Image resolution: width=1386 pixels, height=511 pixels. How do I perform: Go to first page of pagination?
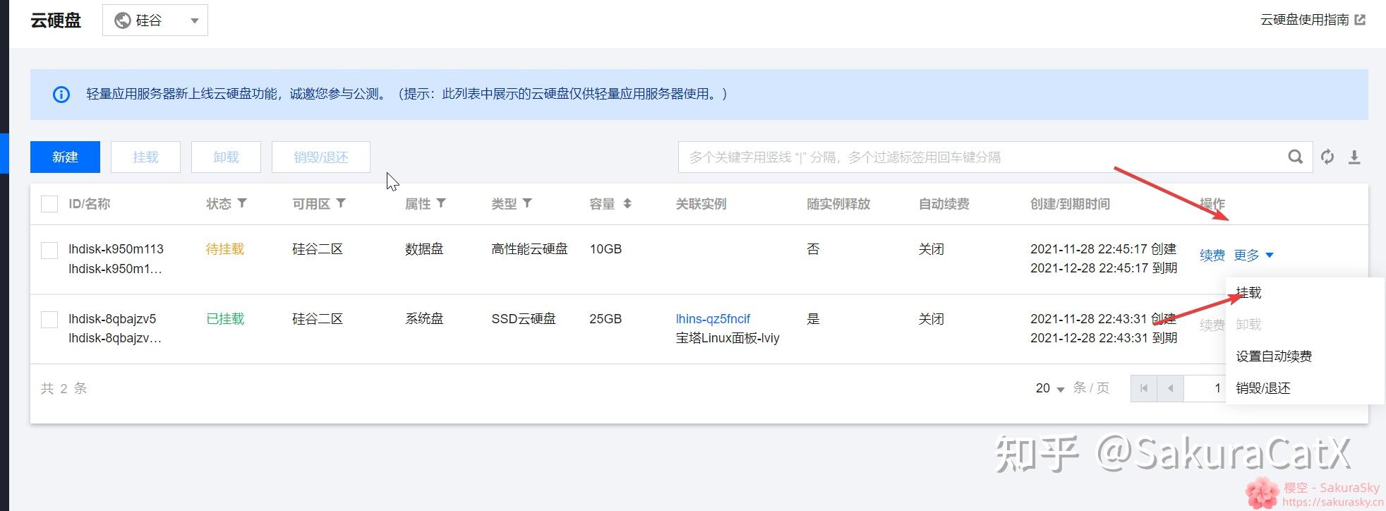point(1144,388)
